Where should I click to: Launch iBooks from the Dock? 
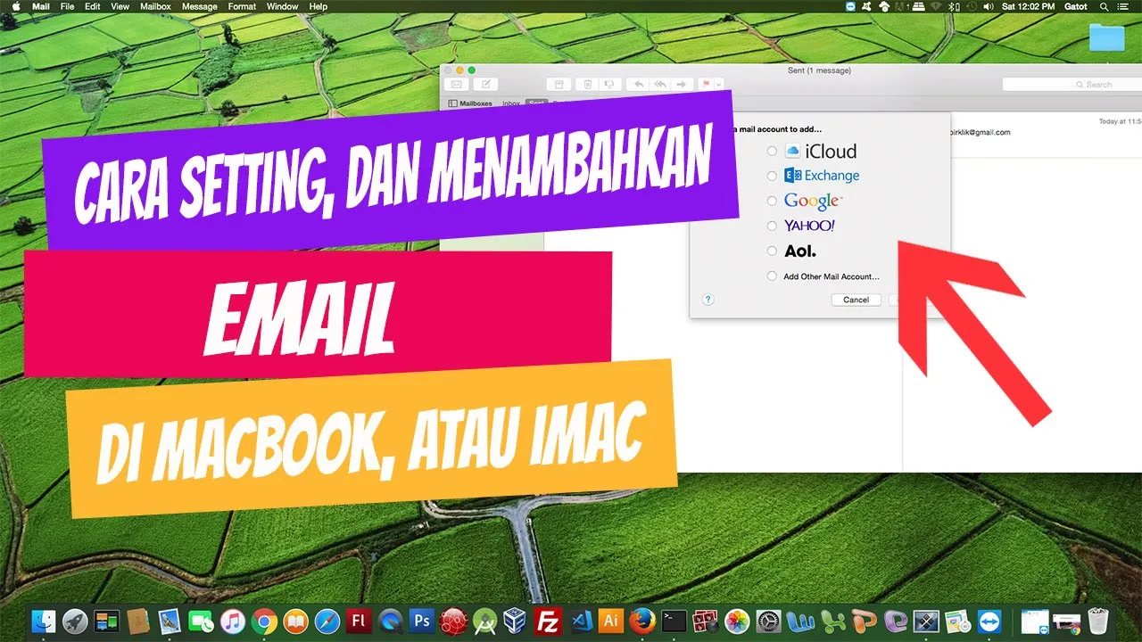[295, 621]
